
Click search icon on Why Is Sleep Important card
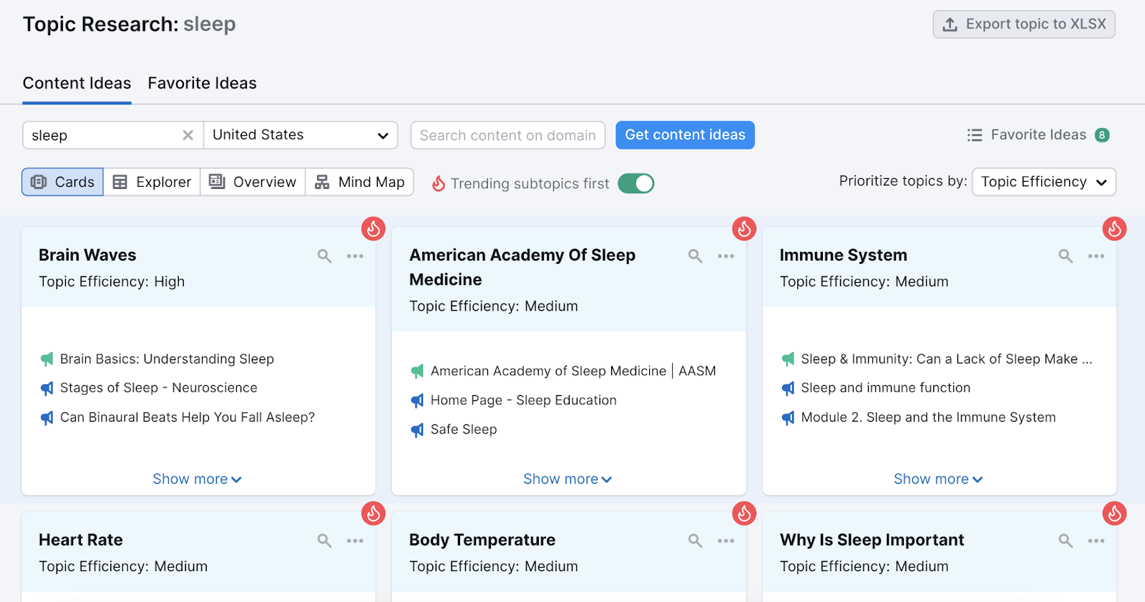[x=1066, y=541]
